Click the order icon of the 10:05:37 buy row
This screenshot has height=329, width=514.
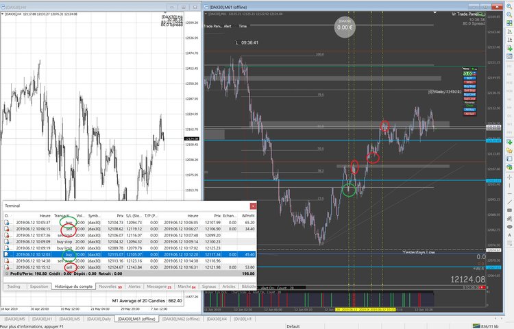point(7,223)
